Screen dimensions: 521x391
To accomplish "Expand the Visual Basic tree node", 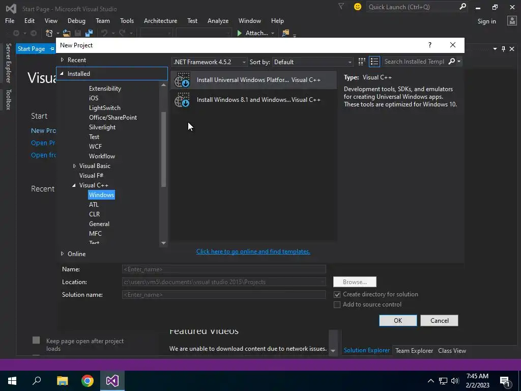I will point(74,166).
